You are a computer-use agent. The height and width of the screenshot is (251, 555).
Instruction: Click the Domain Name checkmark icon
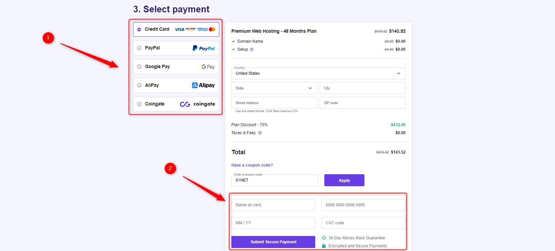(233, 41)
